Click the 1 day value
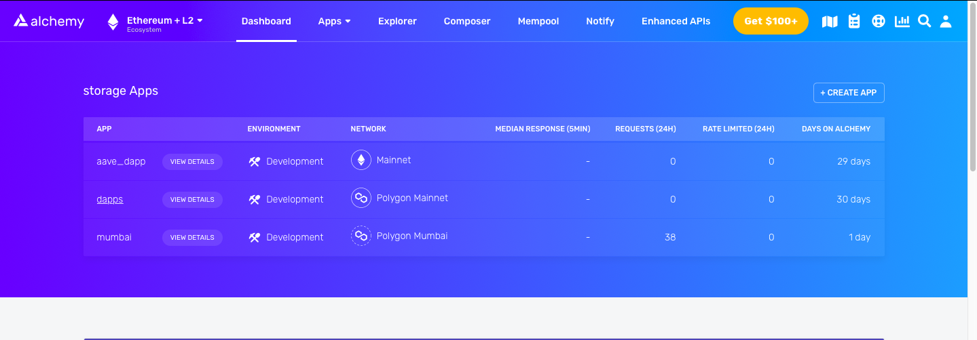This screenshot has width=977, height=340. coord(860,237)
